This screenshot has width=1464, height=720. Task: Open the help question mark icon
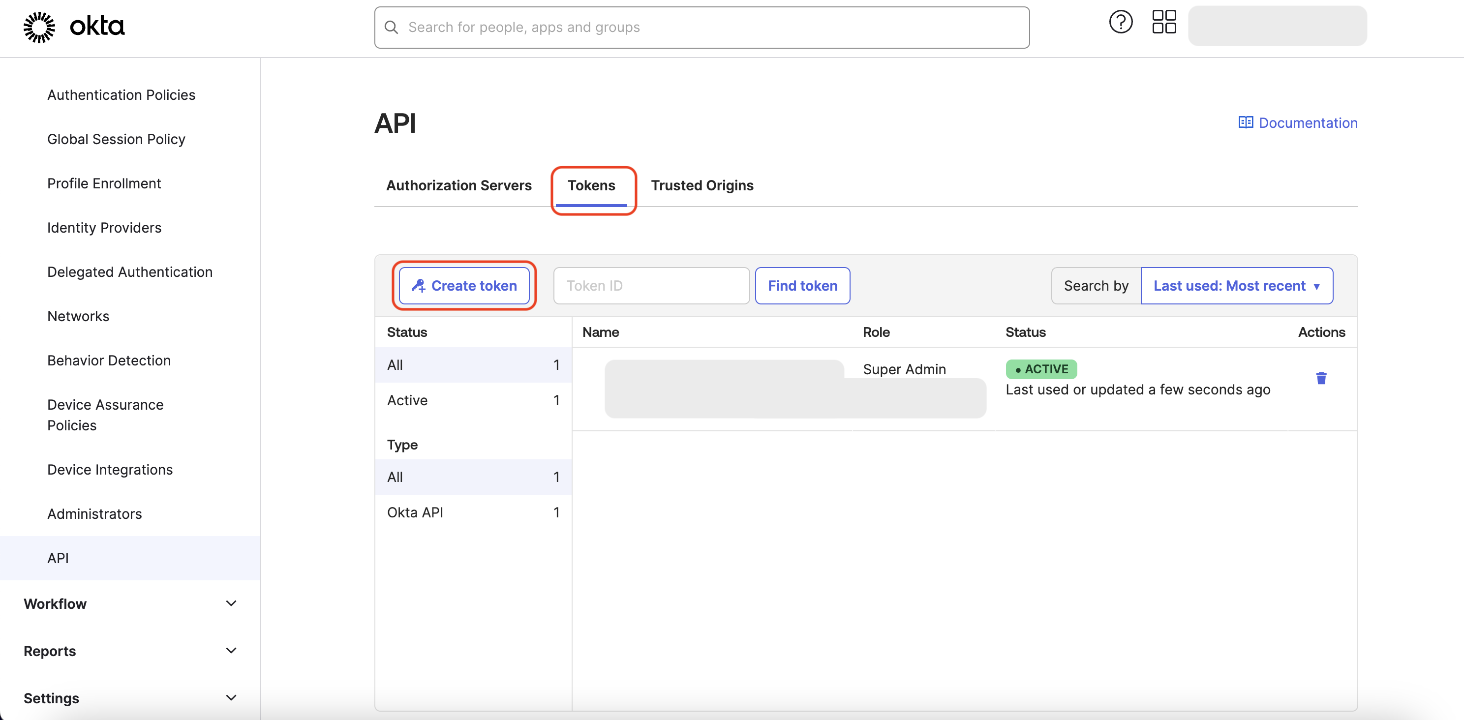[1121, 22]
